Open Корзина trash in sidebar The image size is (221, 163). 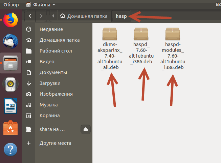click(x=49, y=116)
